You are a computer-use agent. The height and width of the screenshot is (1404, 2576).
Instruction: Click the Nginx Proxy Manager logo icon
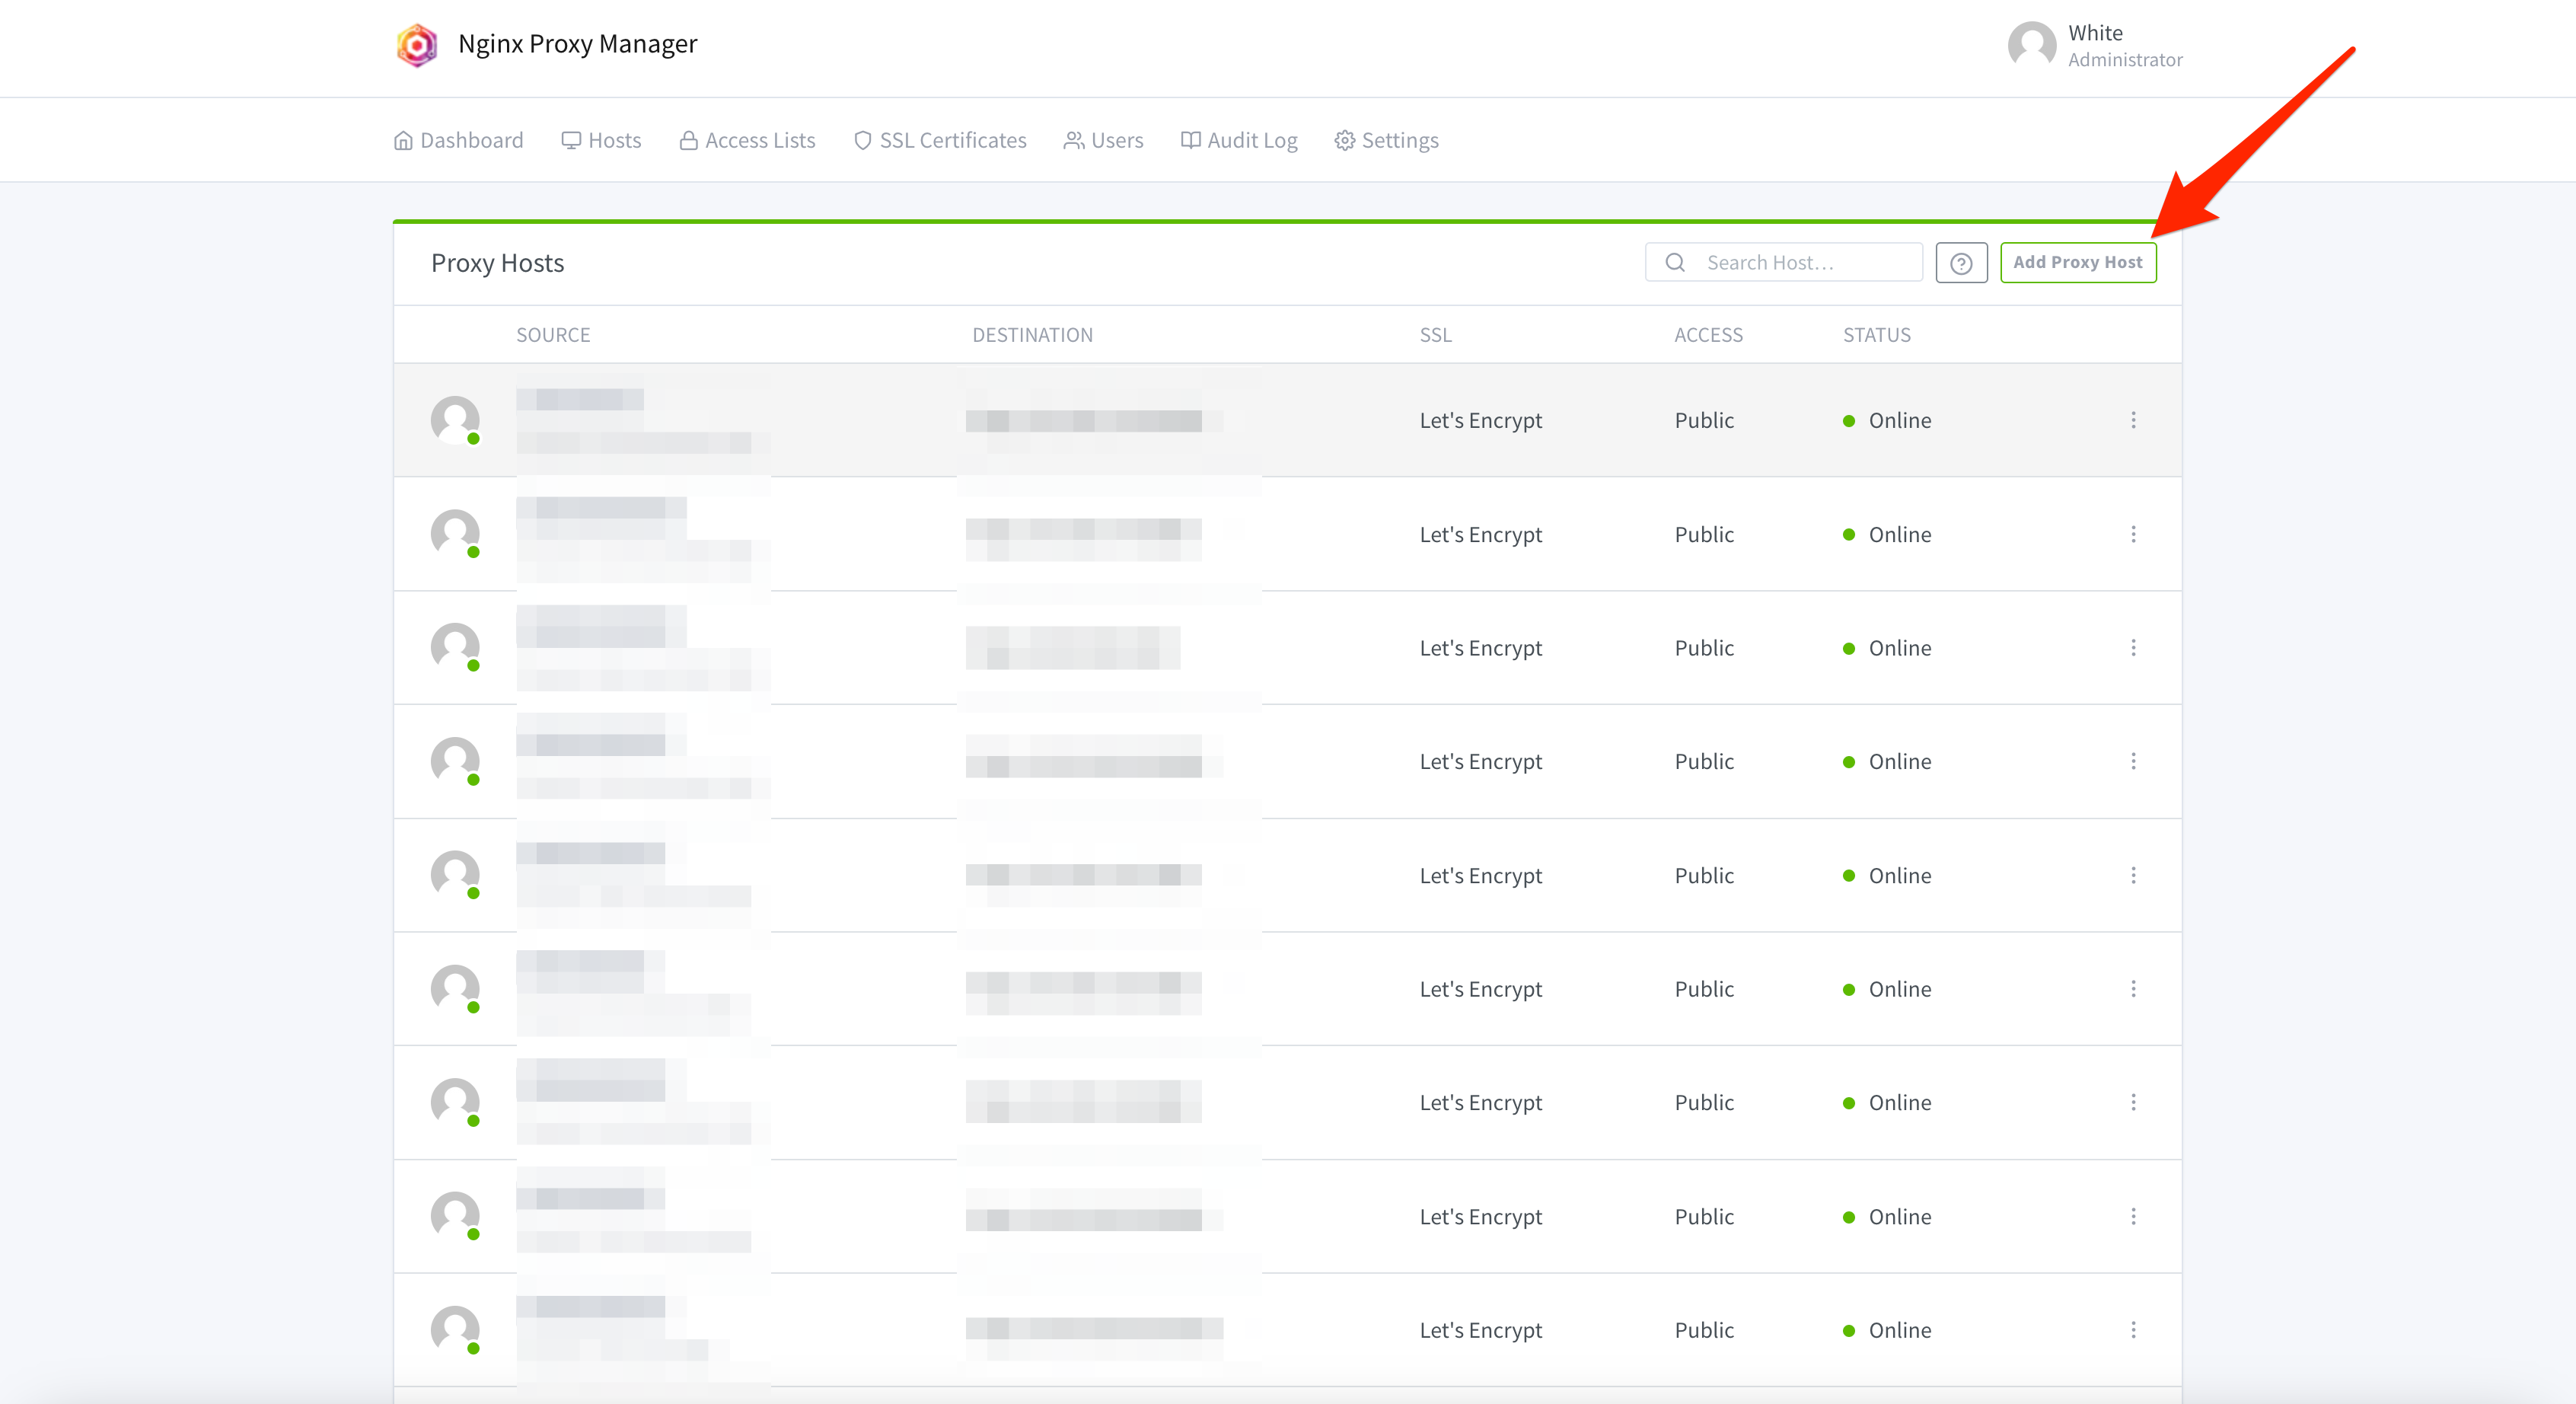tap(417, 45)
